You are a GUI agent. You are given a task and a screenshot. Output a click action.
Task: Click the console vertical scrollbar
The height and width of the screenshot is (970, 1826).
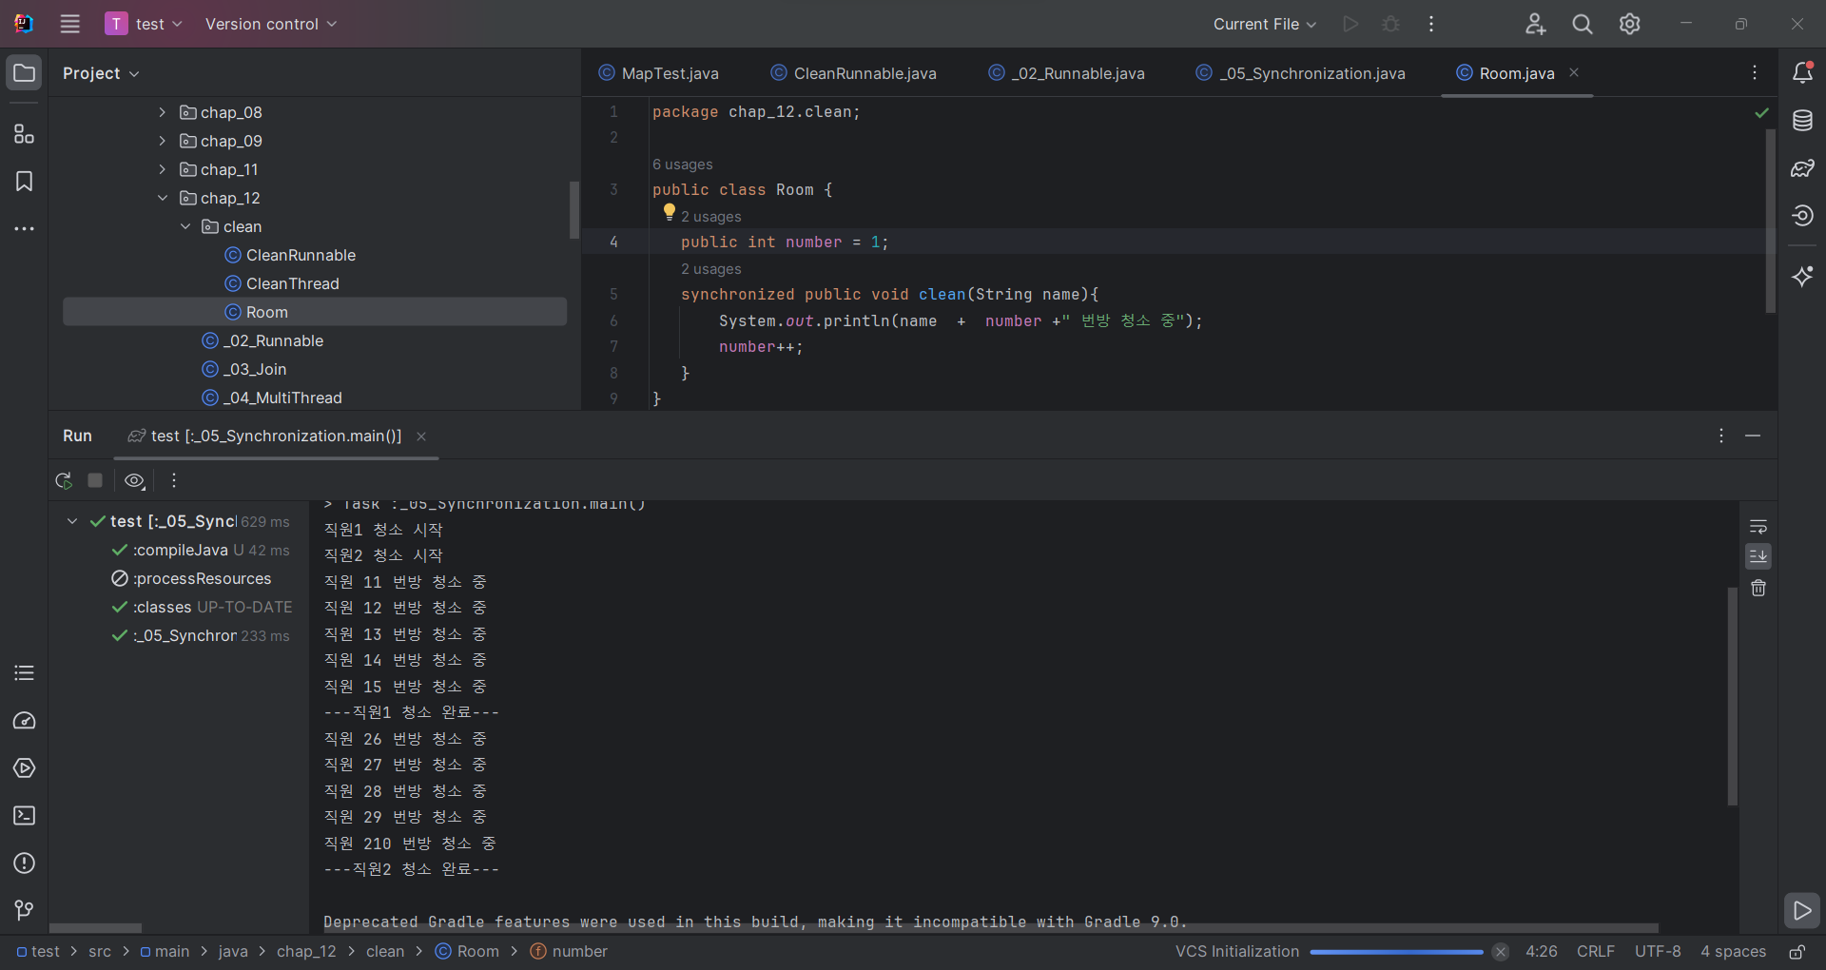[1733, 696]
